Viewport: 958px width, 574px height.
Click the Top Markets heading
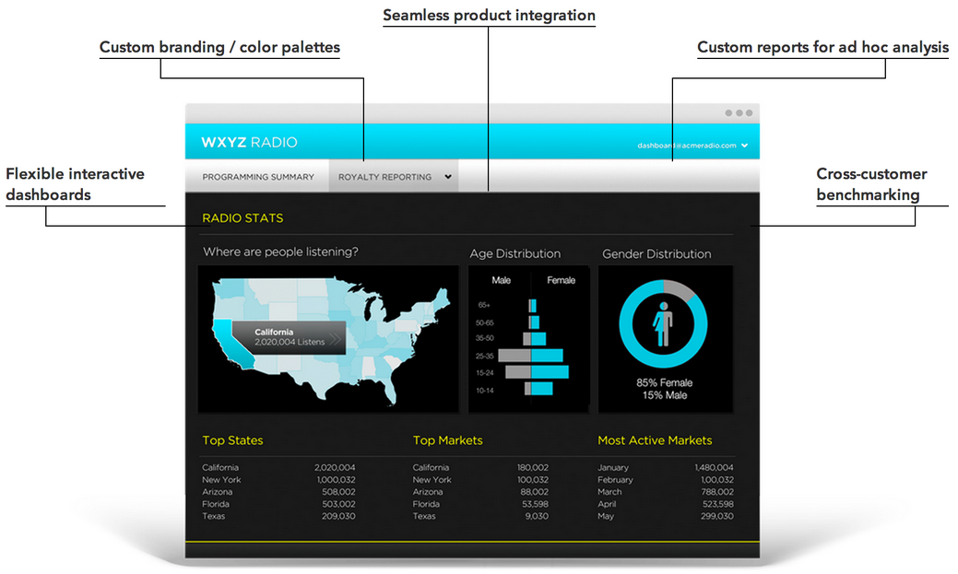tap(447, 440)
